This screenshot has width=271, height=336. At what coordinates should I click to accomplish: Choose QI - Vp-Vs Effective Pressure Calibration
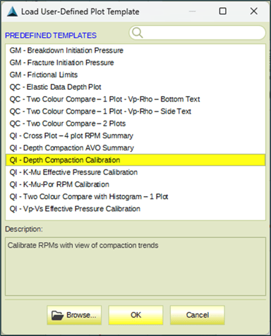pyautogui.click(x=135, y=209)
